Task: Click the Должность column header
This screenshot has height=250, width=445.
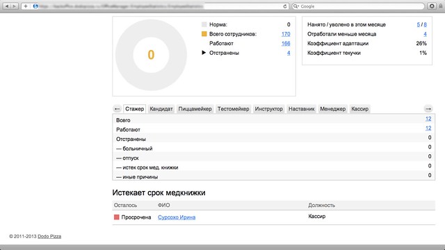Action: tap(321, 206)
